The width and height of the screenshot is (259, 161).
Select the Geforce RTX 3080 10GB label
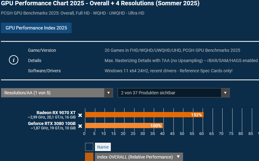click(52, 123)
